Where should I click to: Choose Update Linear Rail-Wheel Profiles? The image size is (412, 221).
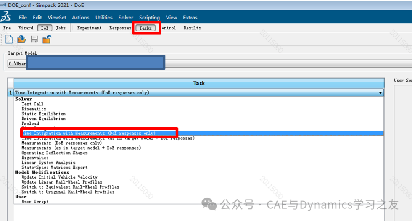coord(62,182)
